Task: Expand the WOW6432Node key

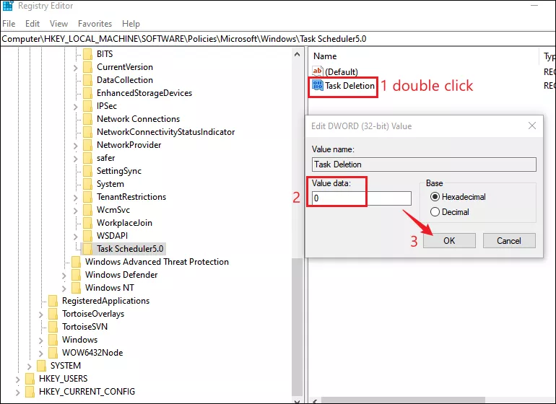Action: (x=40, y=353)
